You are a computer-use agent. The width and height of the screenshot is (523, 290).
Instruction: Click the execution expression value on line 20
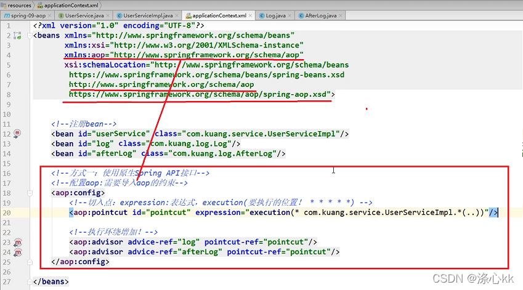367,212
